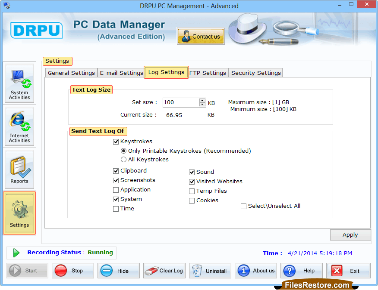Click the Exit button label
The image size is (378, 290).
click(355, 271)
